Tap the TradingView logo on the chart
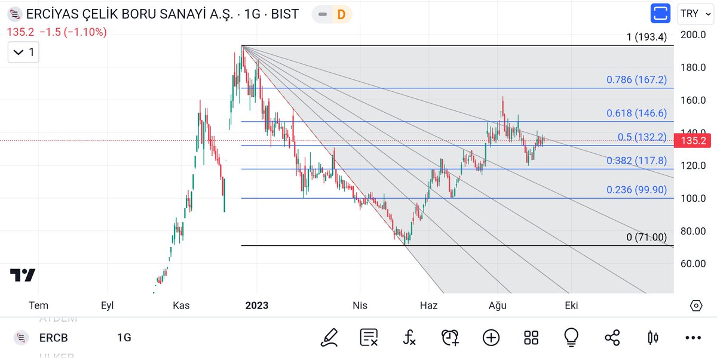 (x=23, y=275)
